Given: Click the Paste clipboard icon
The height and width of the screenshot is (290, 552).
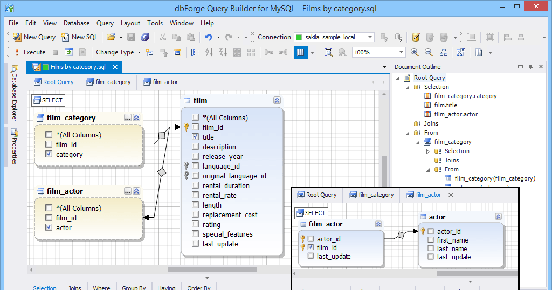Looking at the screenshot, I should [x=190, y=37].
